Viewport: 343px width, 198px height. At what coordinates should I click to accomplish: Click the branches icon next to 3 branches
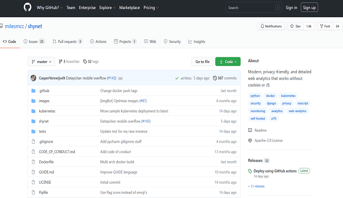[x=61, y=62]
